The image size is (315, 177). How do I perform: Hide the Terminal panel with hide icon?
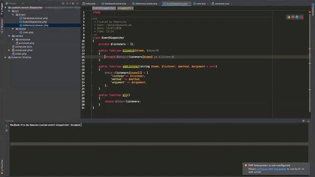tap(309, 121)
